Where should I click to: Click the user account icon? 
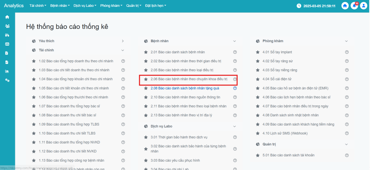pos(363,6)
